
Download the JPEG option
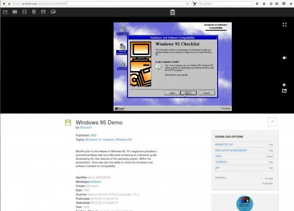pos(219,156)
